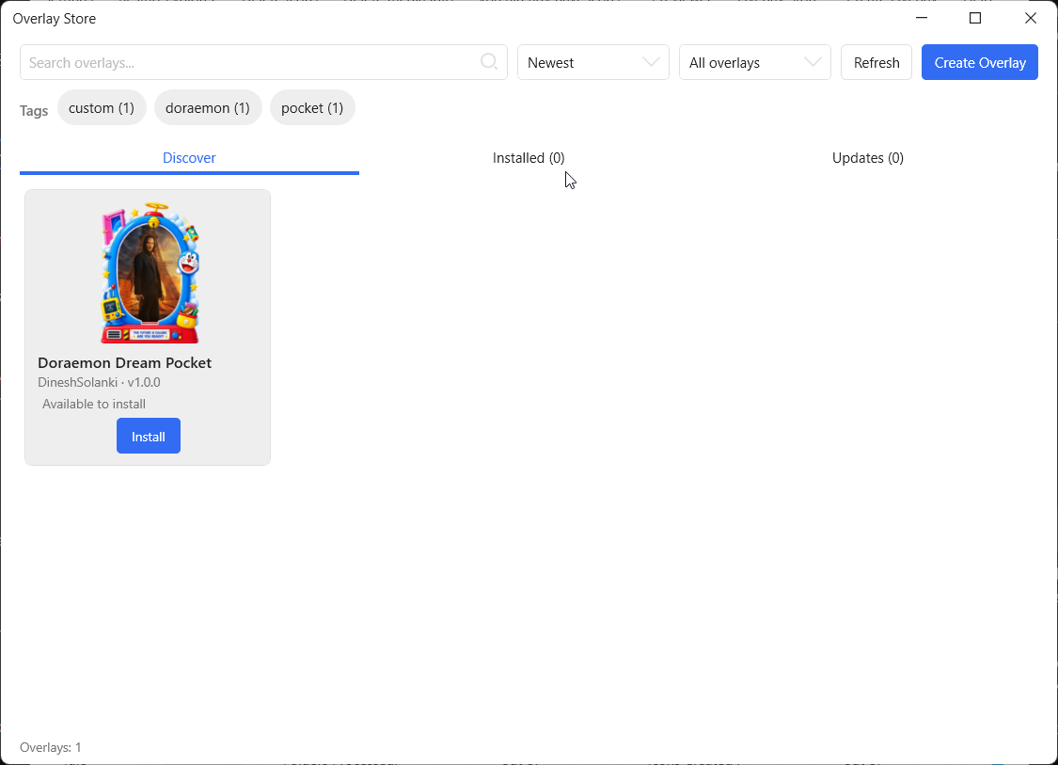The image size is (1058, 765).
Task: Click the Doraemon Dream Pocket title
Action: (125, 362)
